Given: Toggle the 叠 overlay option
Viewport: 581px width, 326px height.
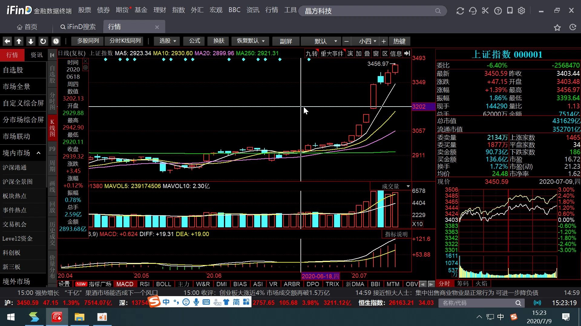Looking at the screenshot, I should [x=367, y=54].
